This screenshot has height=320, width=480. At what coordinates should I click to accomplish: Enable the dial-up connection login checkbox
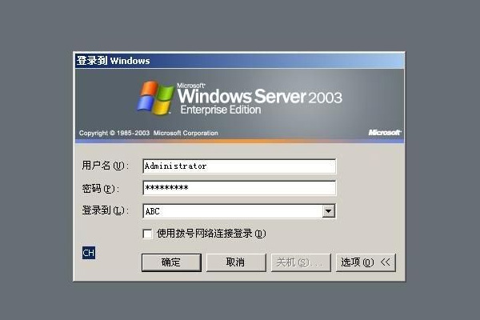[x=147, y=234]
